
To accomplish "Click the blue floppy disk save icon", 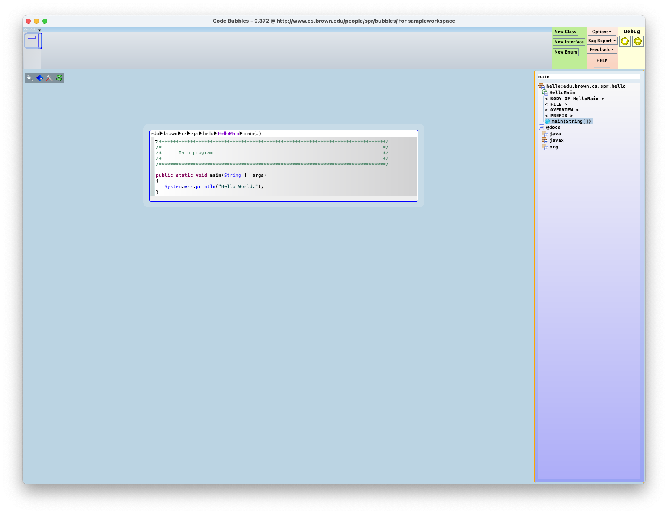I will [39, 78].
